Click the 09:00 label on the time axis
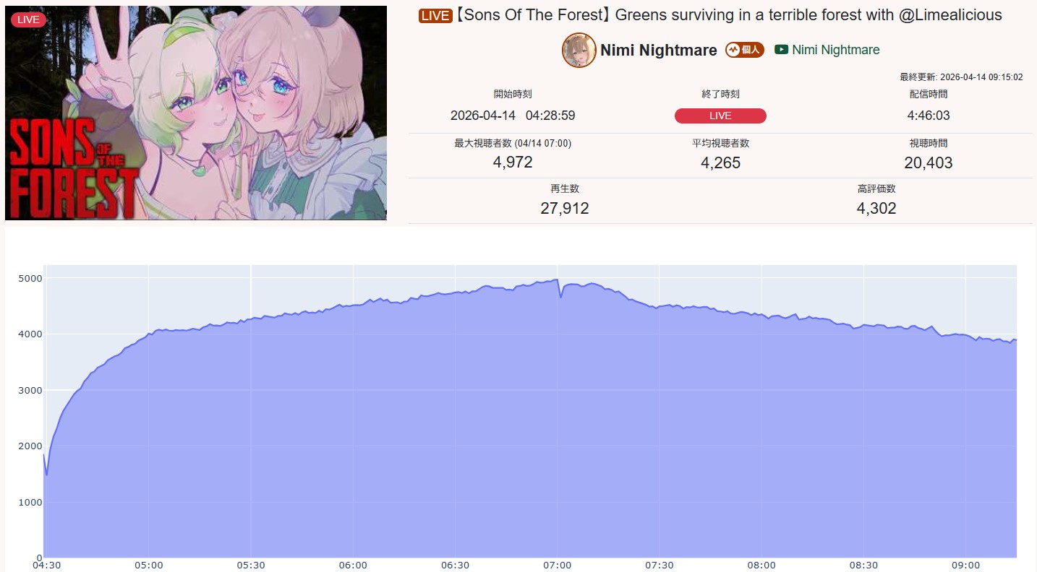The width and height of the screenshot is (1037, 572). point(966,565)
